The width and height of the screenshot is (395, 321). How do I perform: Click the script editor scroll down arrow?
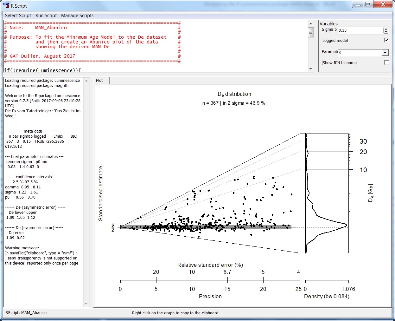click(x=311, y=69)
